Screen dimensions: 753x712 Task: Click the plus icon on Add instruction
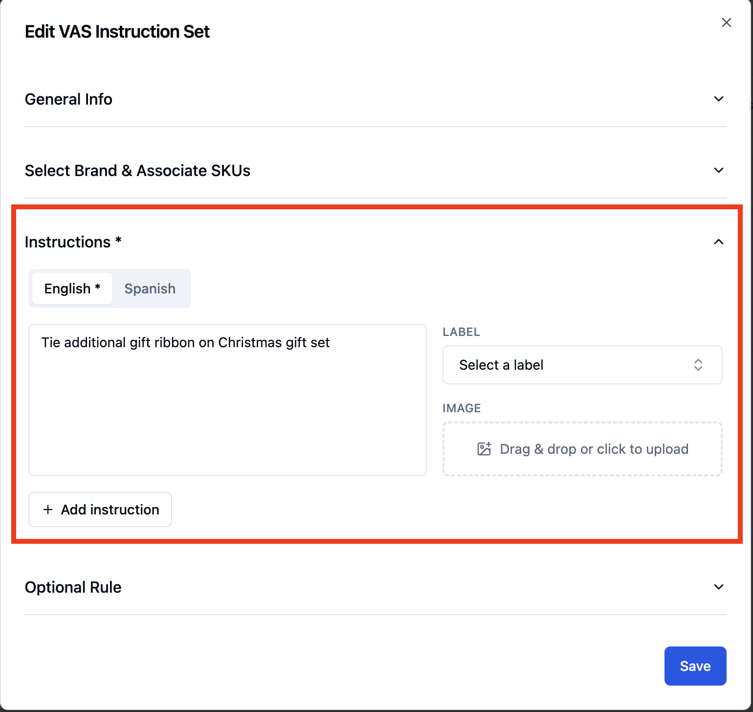48,510
